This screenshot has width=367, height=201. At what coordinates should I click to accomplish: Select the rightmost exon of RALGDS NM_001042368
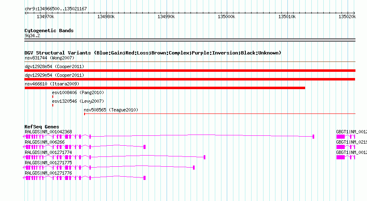(313, 137)
